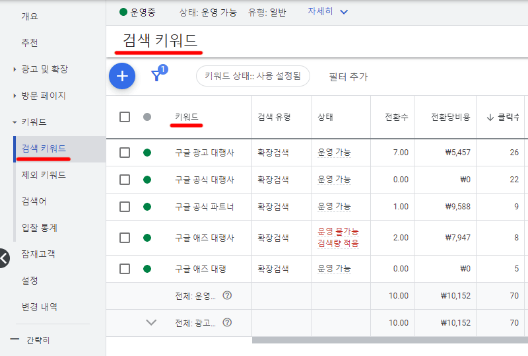Viewport: 528px width, 356px height.
Task: Collapse the side panel with the black arrow
Action: (x=4, y=258)
